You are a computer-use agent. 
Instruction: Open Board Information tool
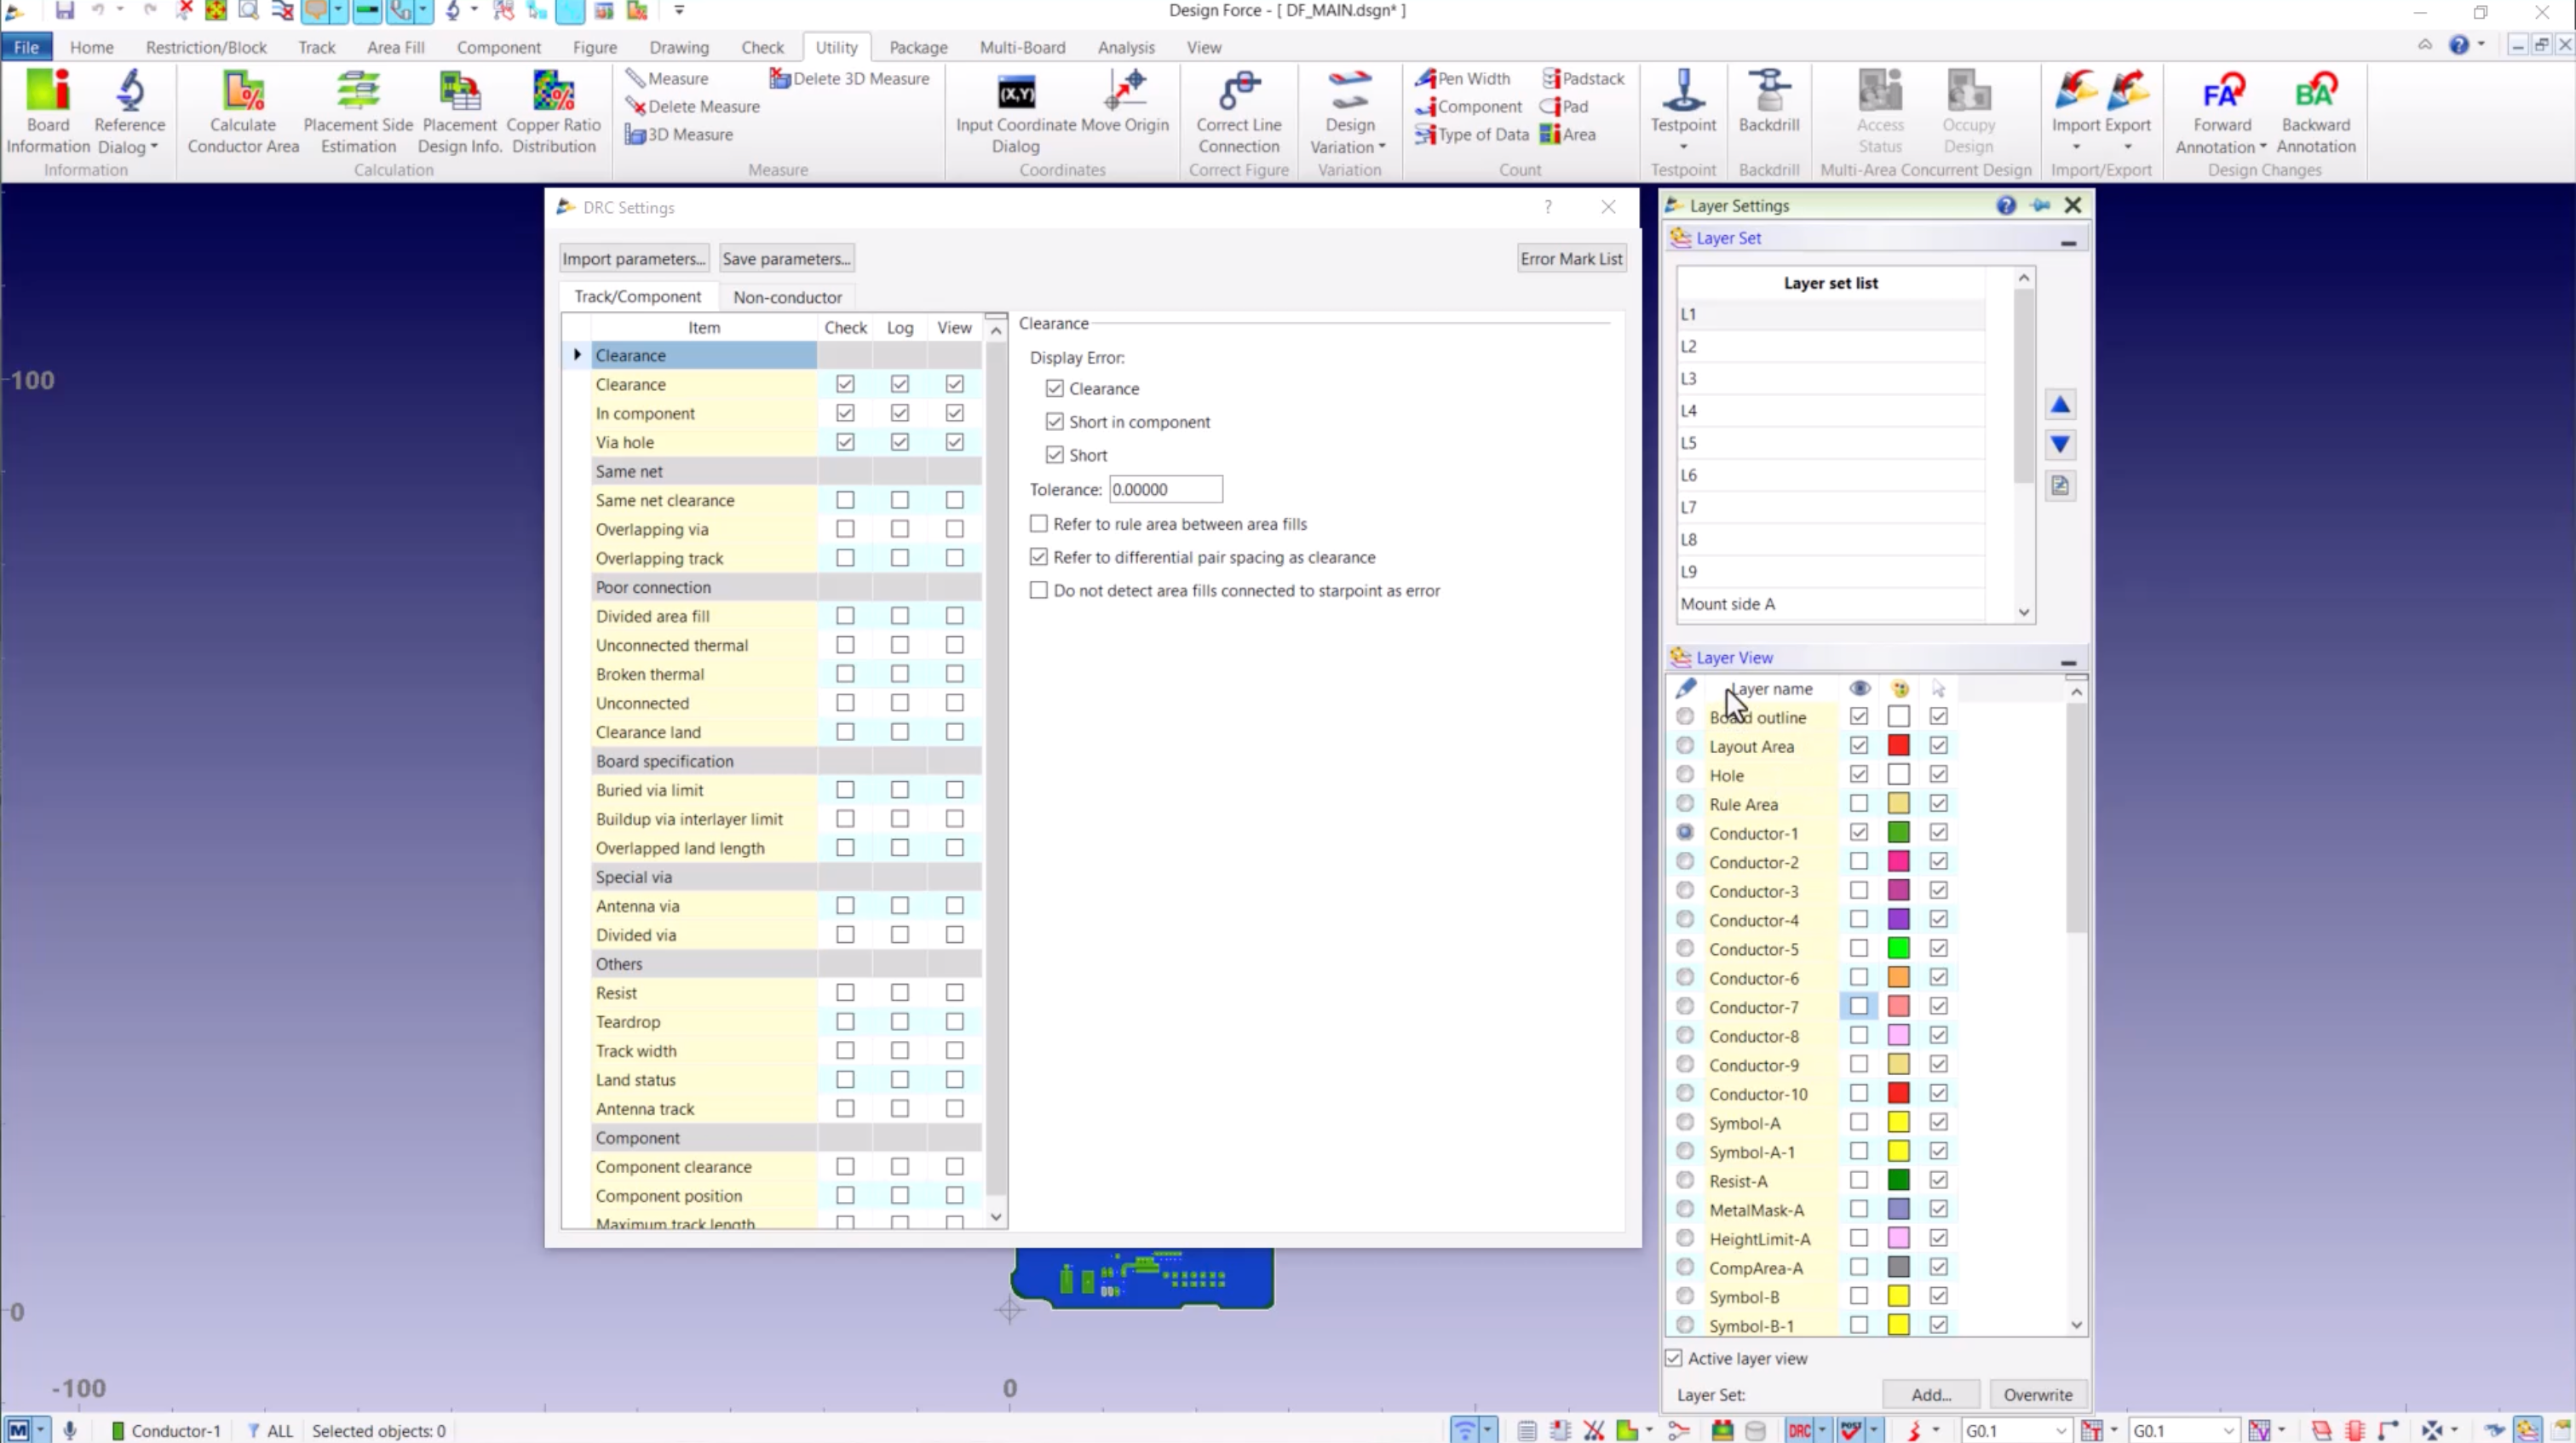pyautogui.click(x=48, y=112)
